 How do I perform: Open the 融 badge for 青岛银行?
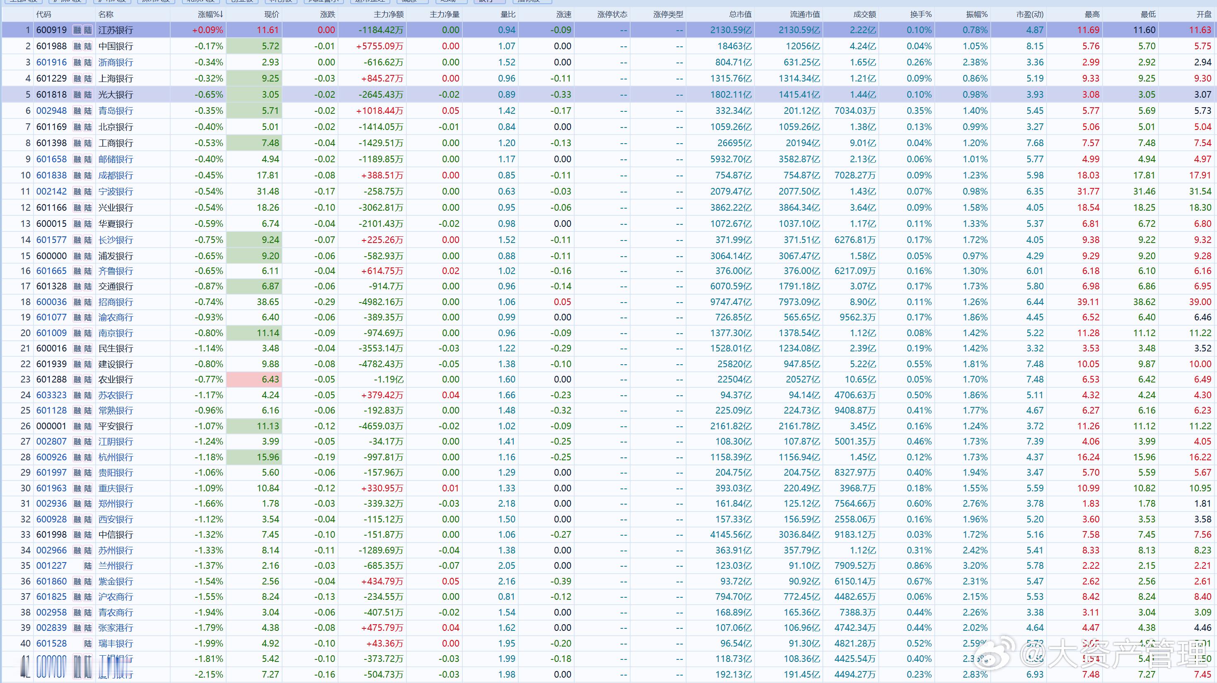click(x=77, y=111)
